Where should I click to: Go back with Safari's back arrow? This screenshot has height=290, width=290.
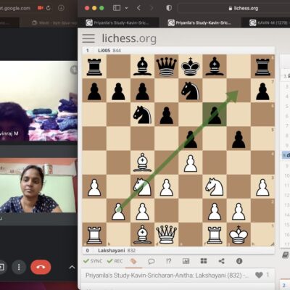point(138,8)
